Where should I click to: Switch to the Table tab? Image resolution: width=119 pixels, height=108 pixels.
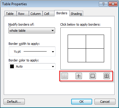pos(10,14)
